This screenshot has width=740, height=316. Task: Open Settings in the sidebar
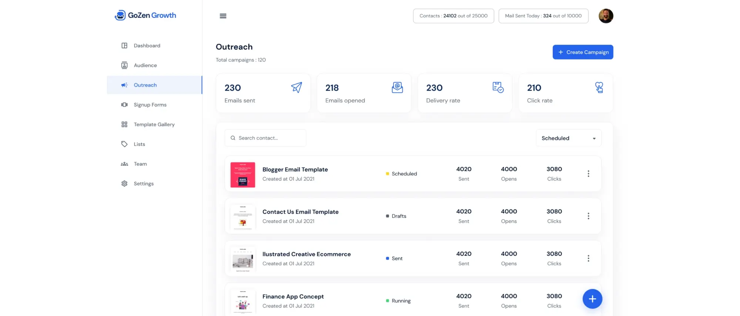(144, 184)
